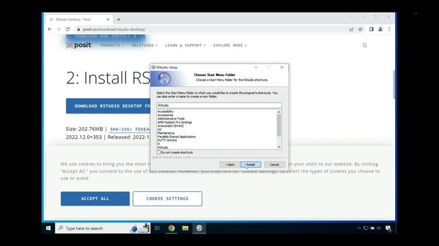Expand the EXPLORE MORE menu
Viewport: 439px width, 246px height.
(230, 45)
